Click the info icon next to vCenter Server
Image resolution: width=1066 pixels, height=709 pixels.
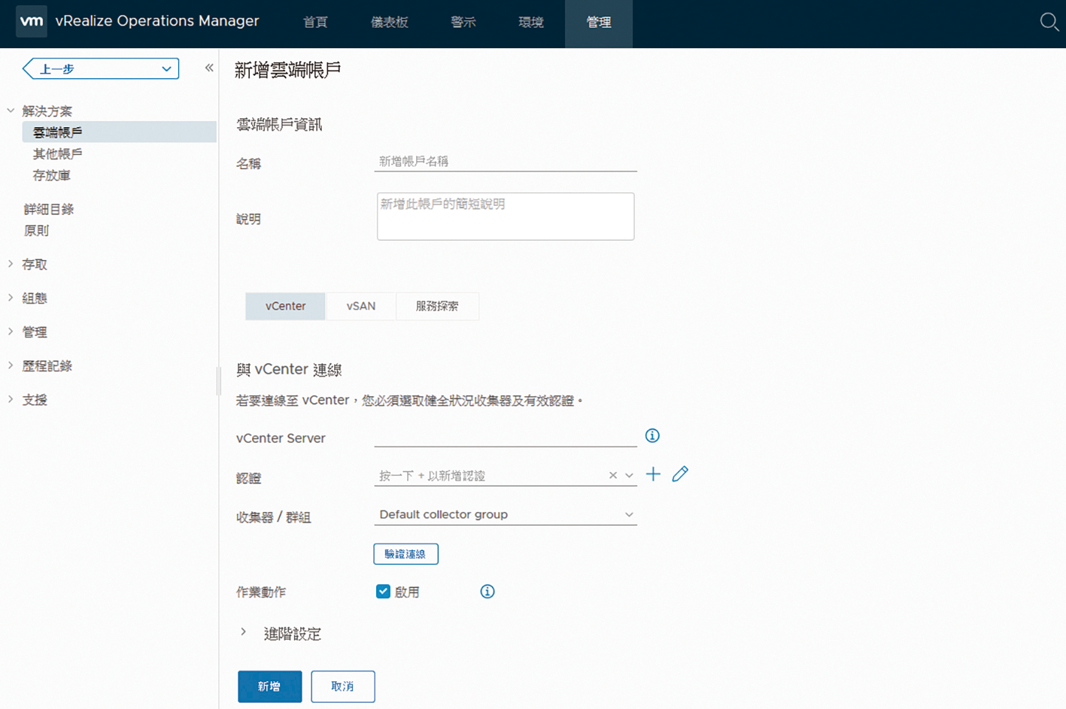(x=652, y=435)
